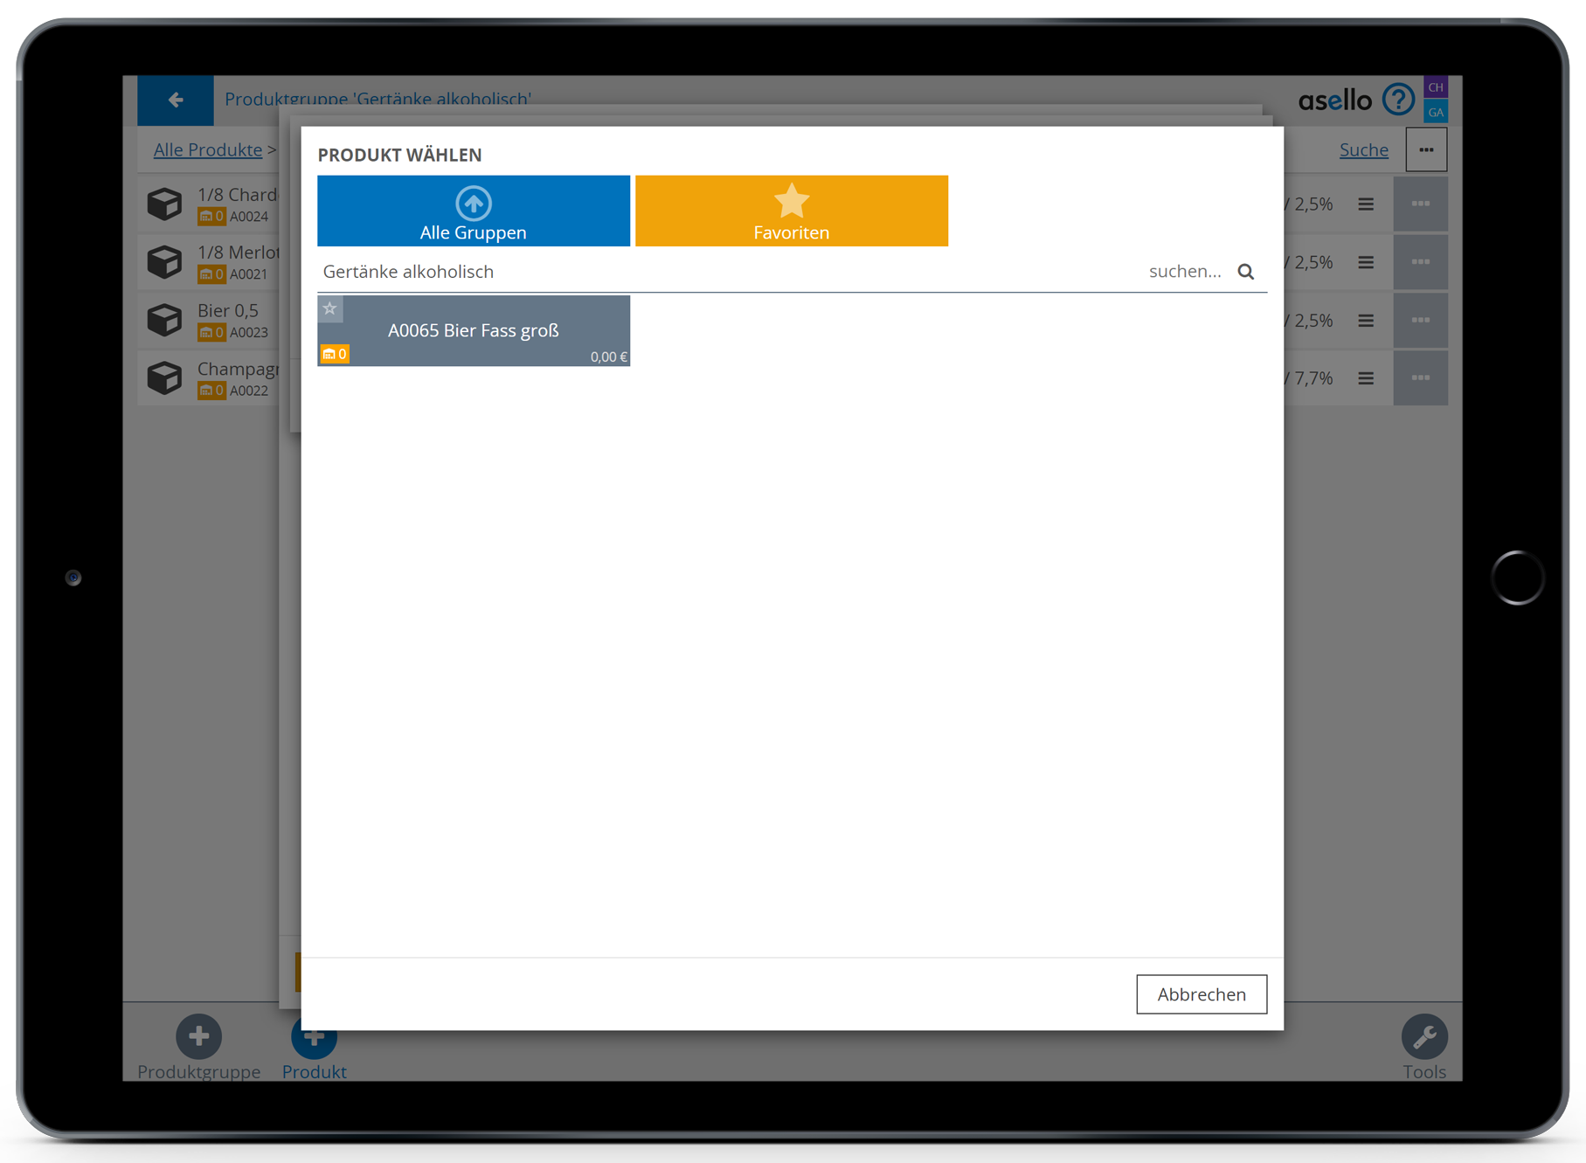Image resolution: width=1586 pixels, height=1163 pixels.
Task: Click the add Produktgruppe plus icon
Action: [x=198, y=1037]
